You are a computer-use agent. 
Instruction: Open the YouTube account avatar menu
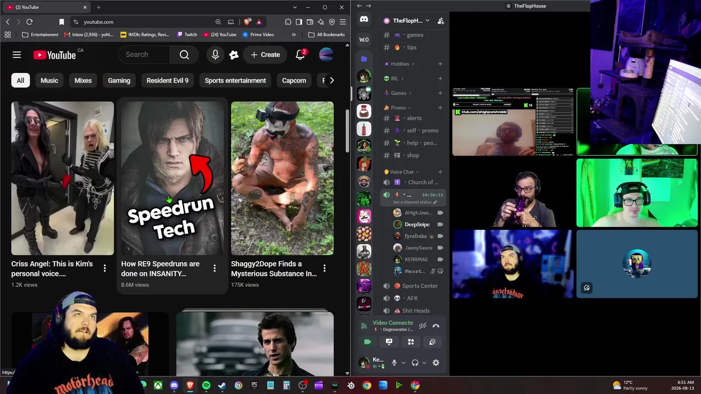point(326,55)
